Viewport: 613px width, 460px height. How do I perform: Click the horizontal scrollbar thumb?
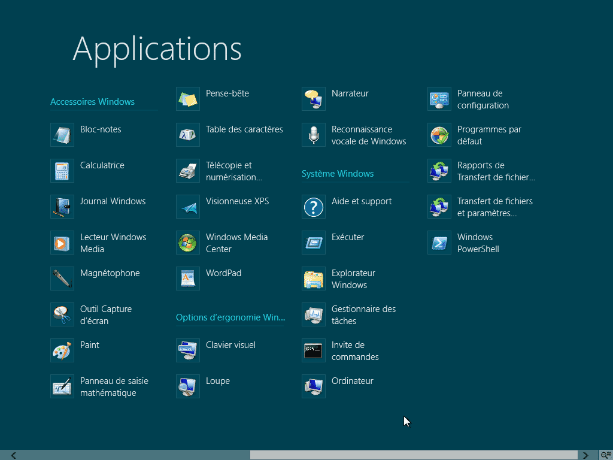tap(414, 455)
